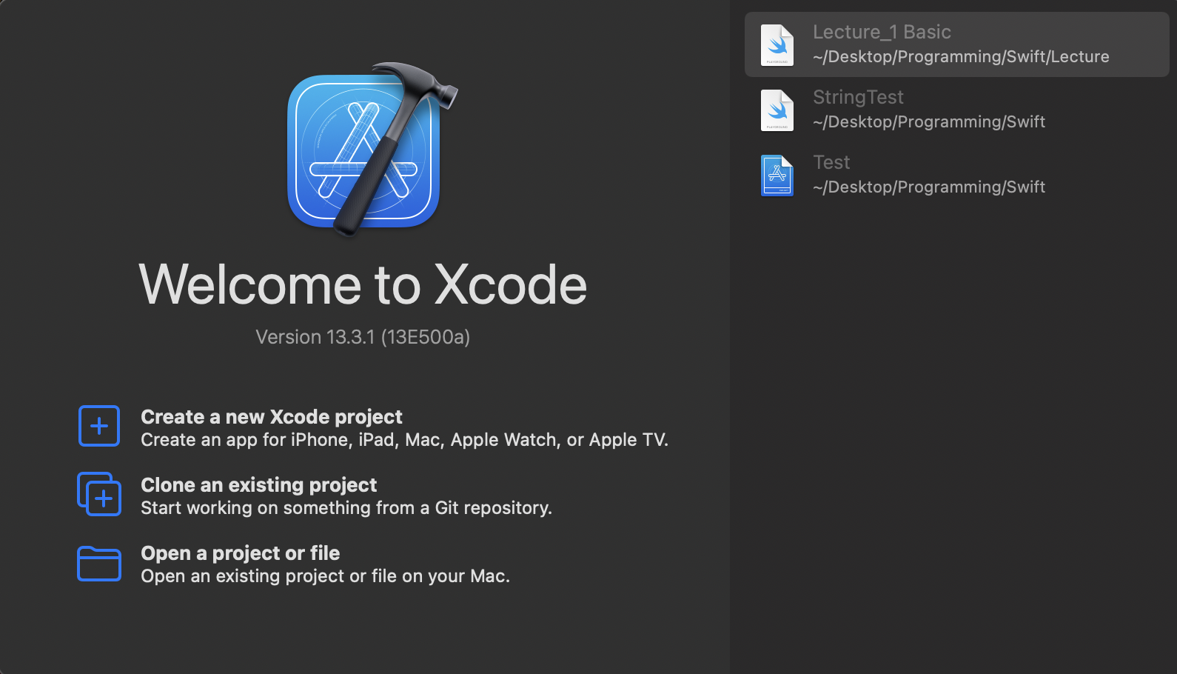Click the Version 13.3.1 (13E500a) text
This screenshot has height=674, width=1177.
(x=363, y=337)
